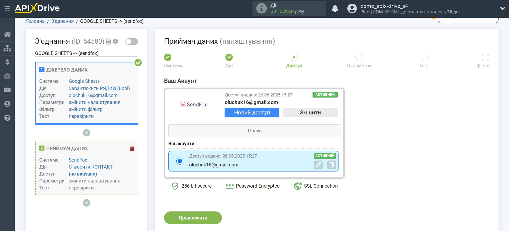509x231 pixels.
Task: Click the green check on data source
Action: coord(138,63)
